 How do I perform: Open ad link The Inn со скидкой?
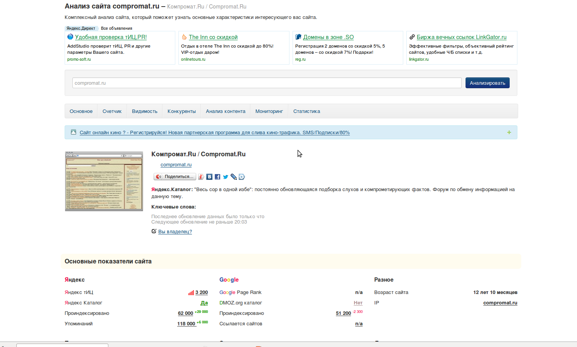pos(213,37)
